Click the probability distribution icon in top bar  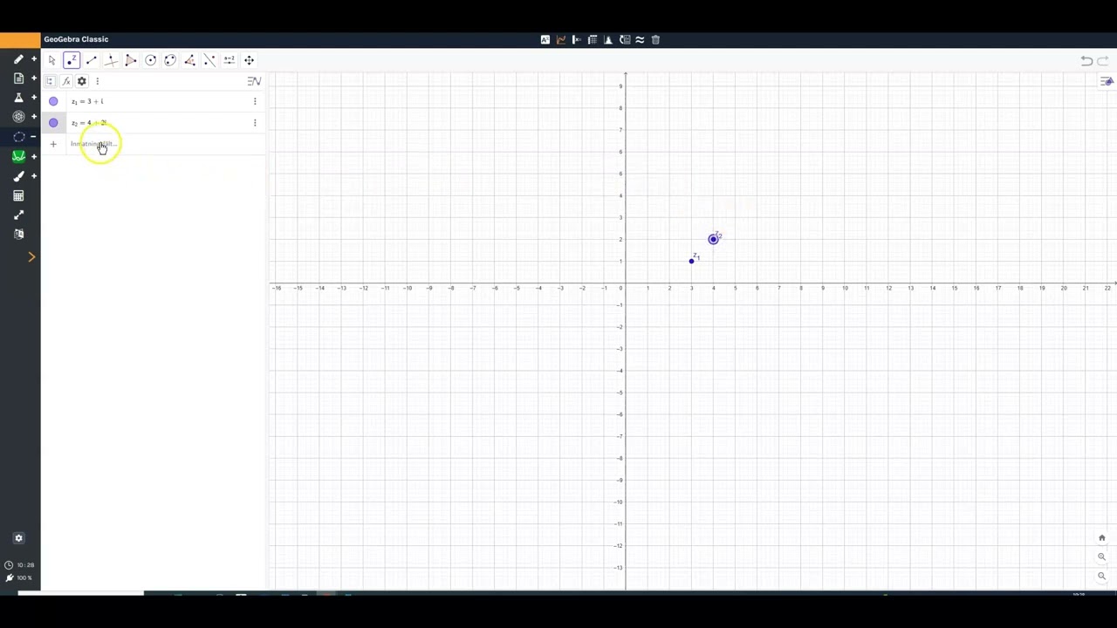(x=608, y=39)
